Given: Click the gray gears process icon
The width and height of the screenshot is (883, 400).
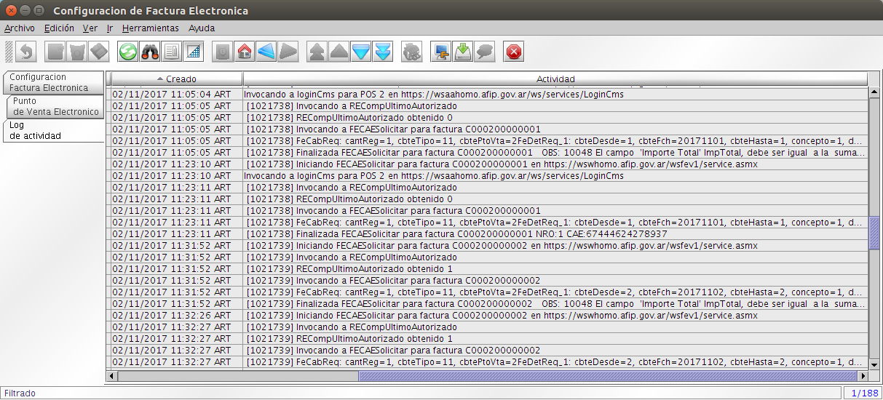Looking at the screenshot, I should pyautogui.click(x=412, y=52).
